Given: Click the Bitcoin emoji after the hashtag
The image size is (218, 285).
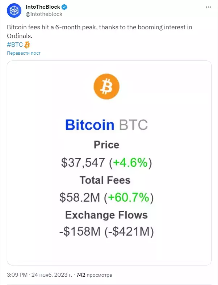Looking at the screenshot, I should click(27, 45).
